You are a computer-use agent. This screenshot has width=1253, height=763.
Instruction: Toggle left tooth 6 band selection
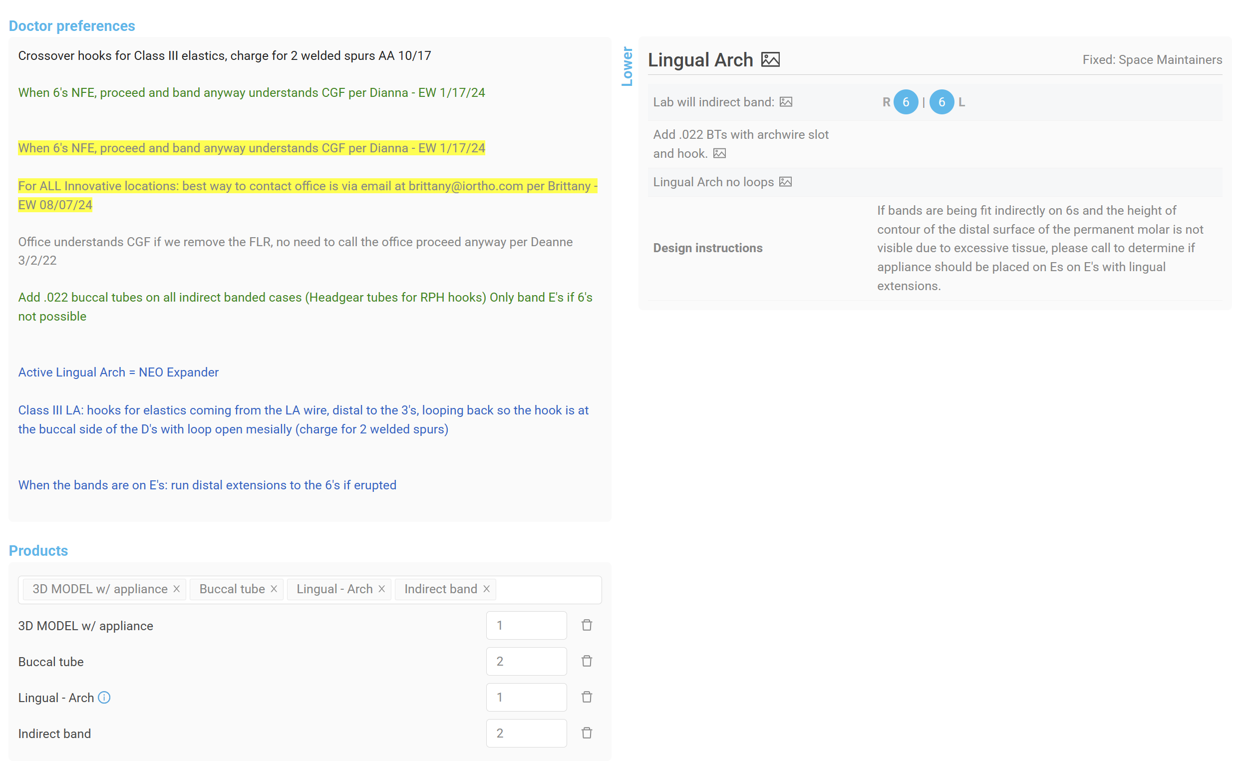tap(941, 102)
